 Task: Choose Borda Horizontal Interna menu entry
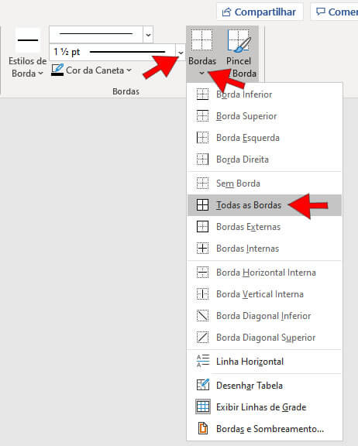[x=264, y=273]
